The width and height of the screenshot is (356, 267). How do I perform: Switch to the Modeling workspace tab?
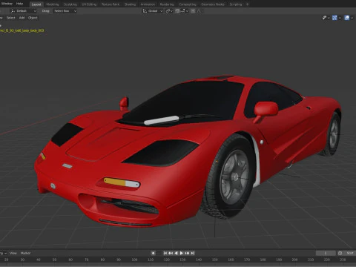(x=53, y=4)
